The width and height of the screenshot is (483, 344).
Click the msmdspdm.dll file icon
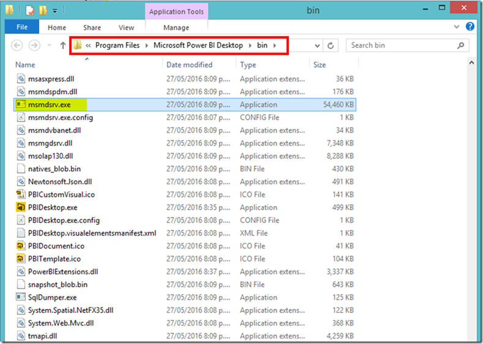21,92
